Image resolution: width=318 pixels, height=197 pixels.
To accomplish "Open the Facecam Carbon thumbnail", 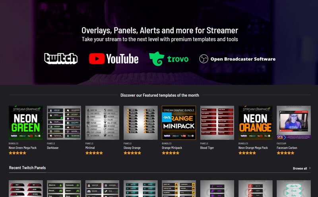I will coord(294,122).
